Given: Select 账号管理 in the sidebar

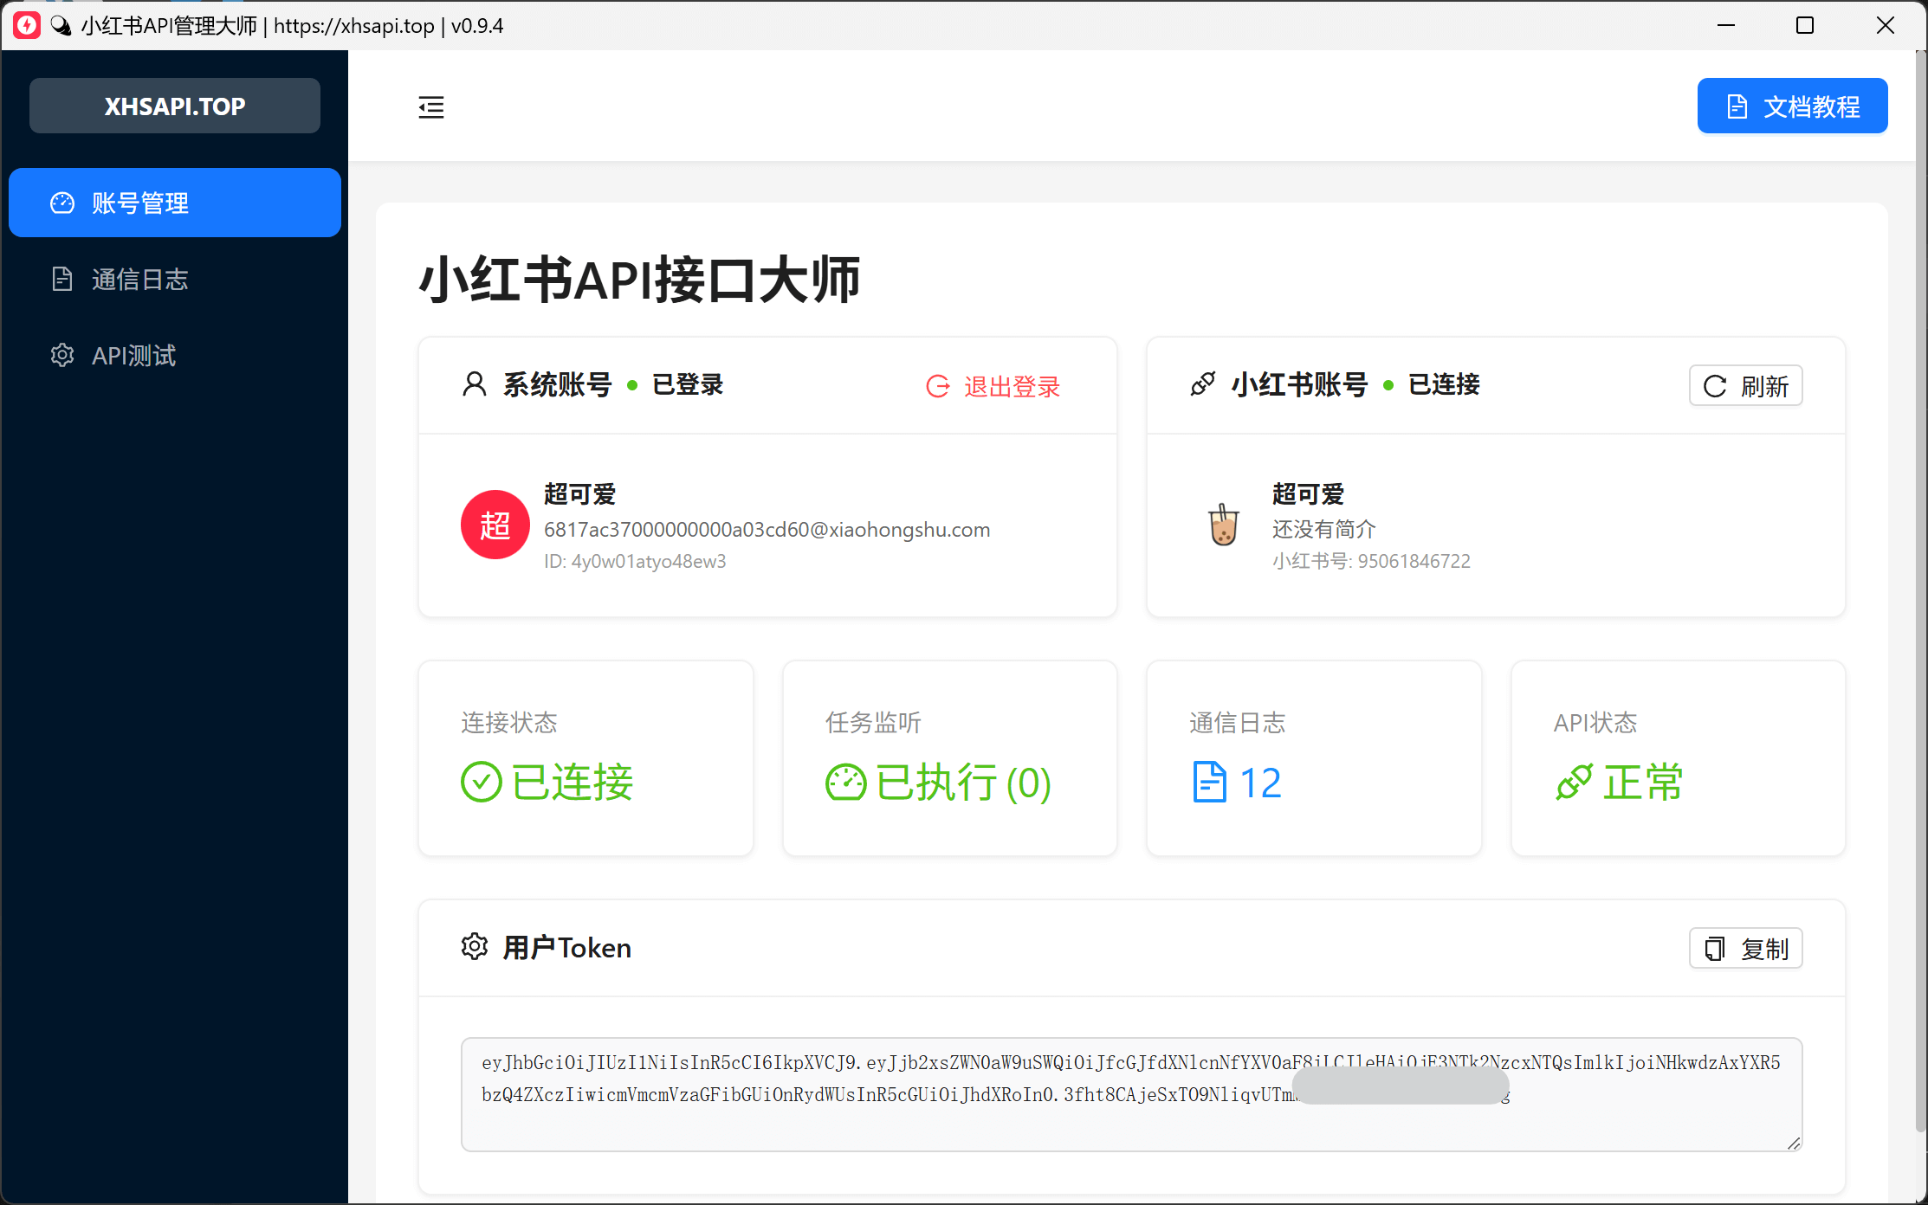Looking at the screenshot, I should pyautogui.click(x=175, y=203).
